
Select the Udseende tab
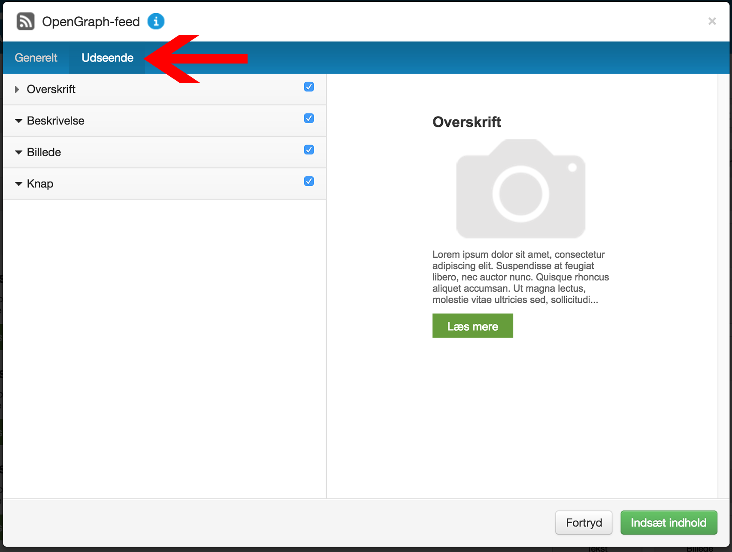click(107, 58)
